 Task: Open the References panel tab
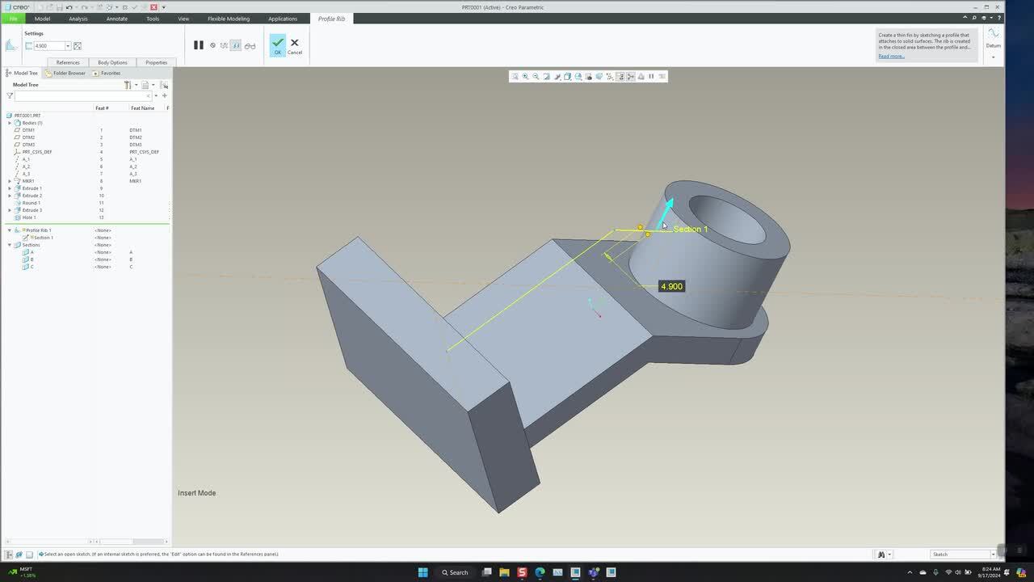[x=68, y=62]
